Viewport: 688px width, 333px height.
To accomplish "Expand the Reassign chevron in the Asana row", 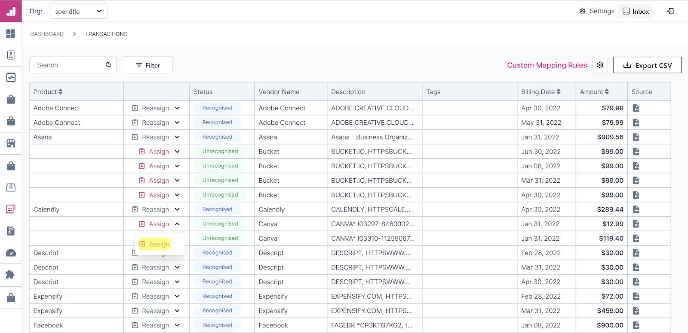I will (x=177, y=137).
